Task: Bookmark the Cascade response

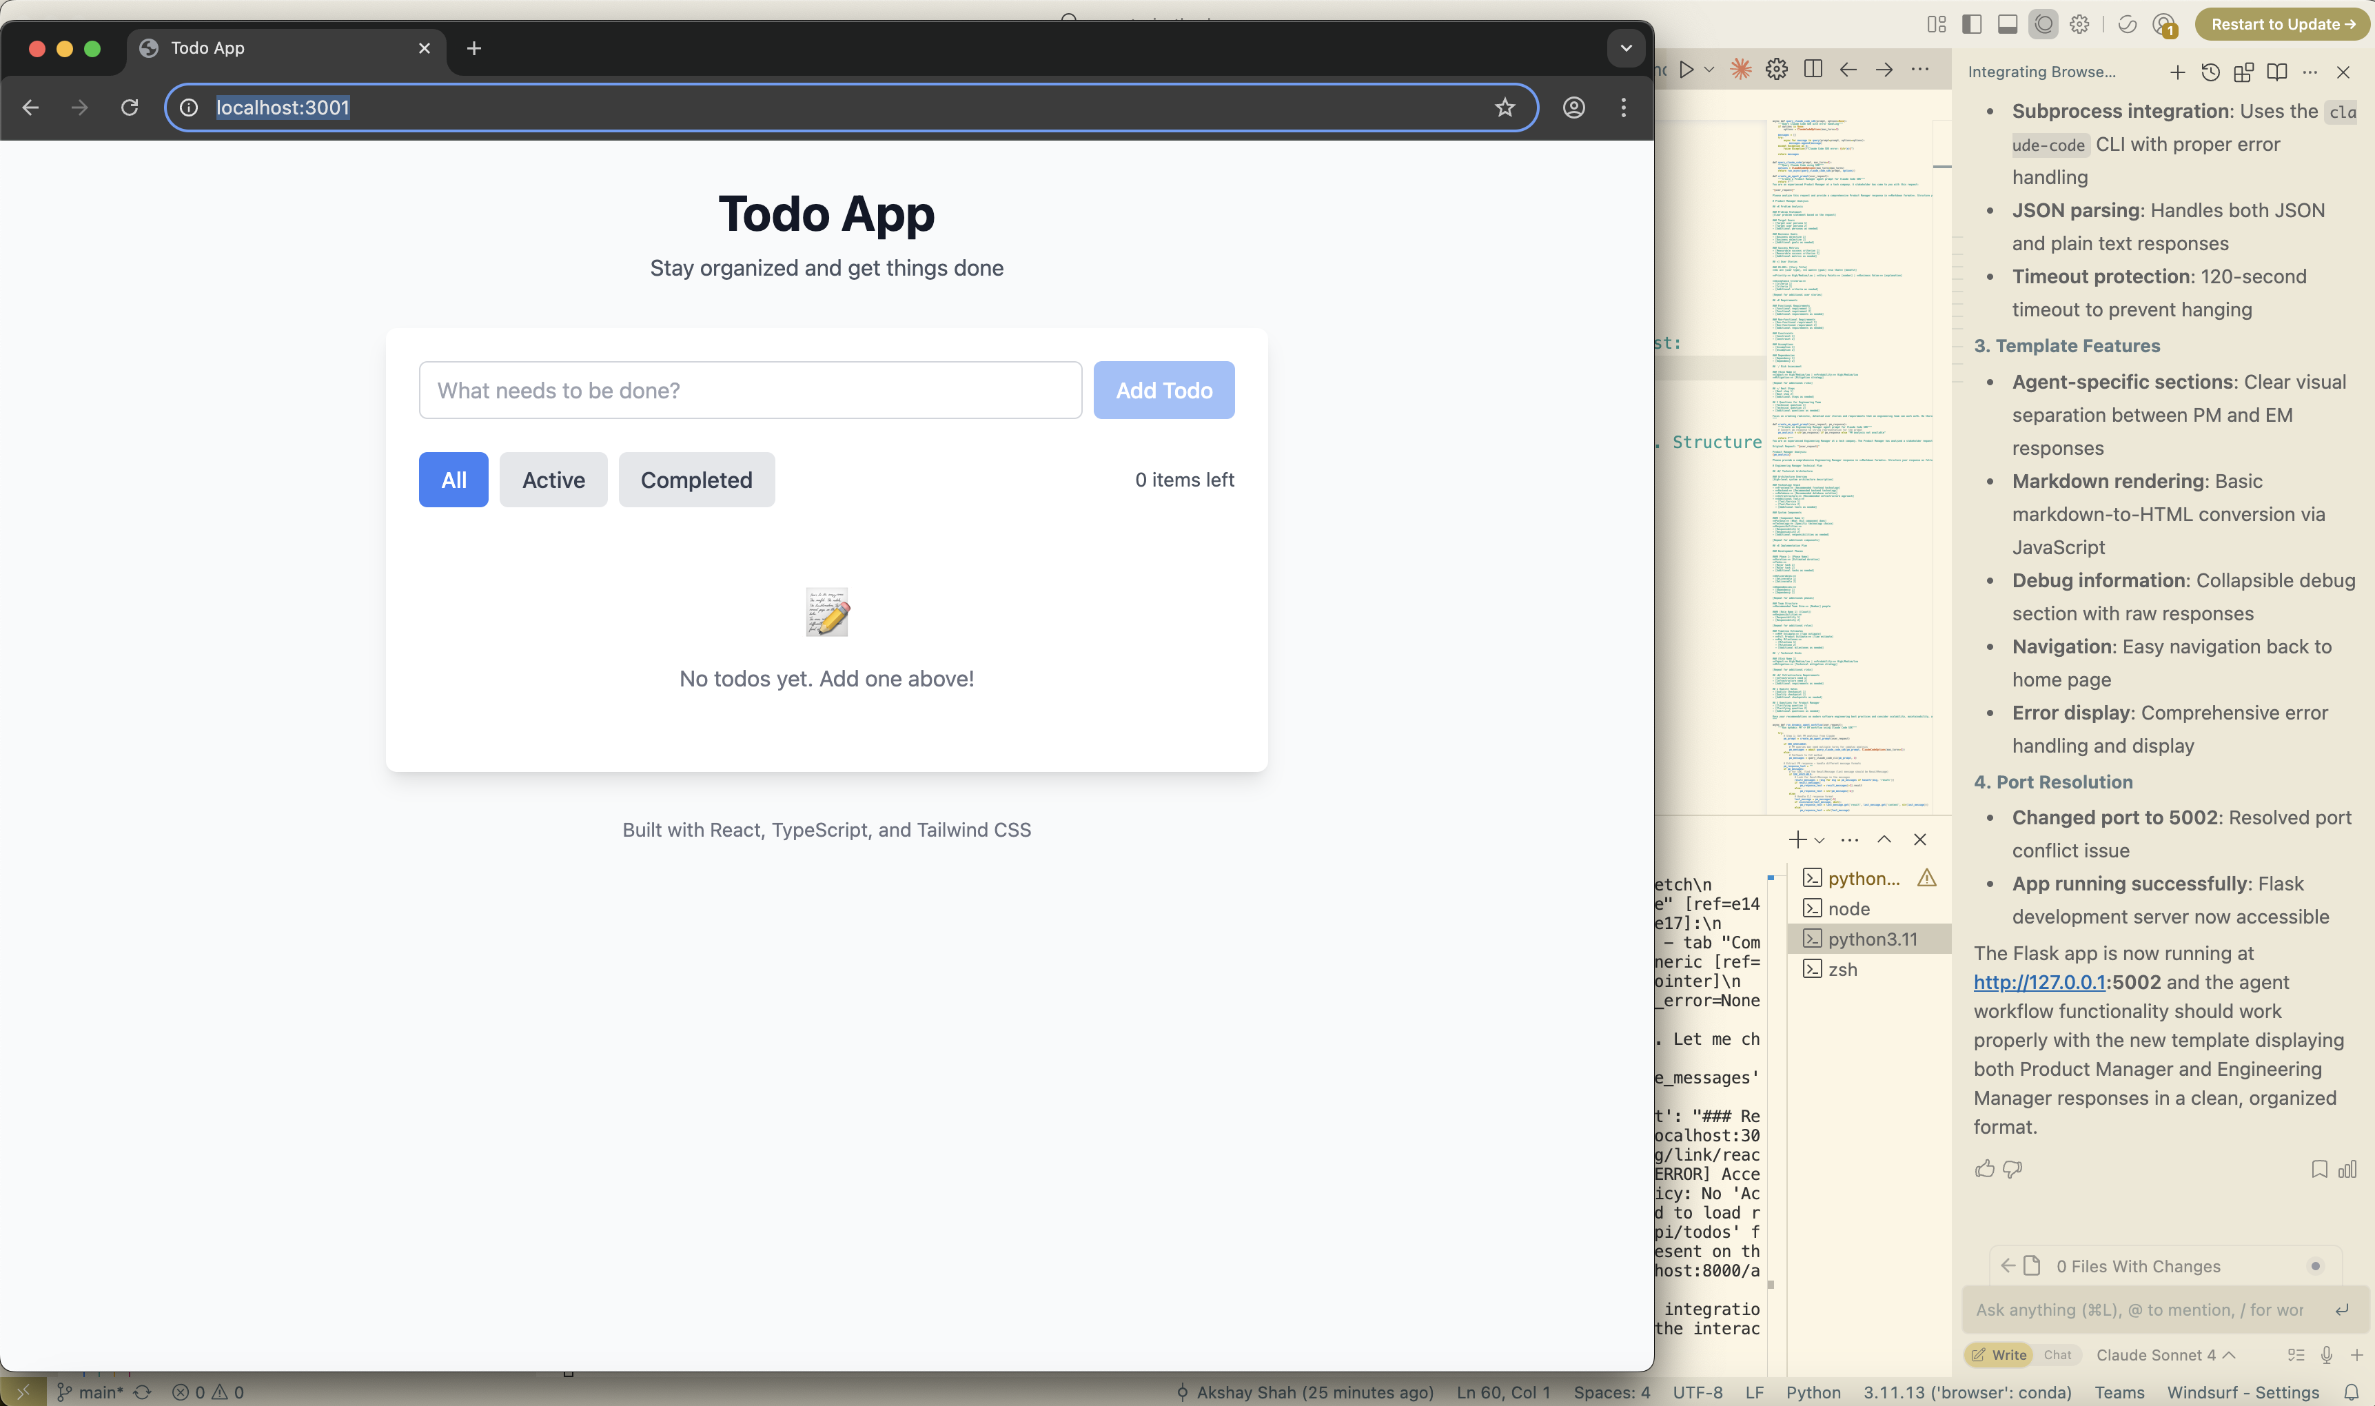Action: 2319,1169
